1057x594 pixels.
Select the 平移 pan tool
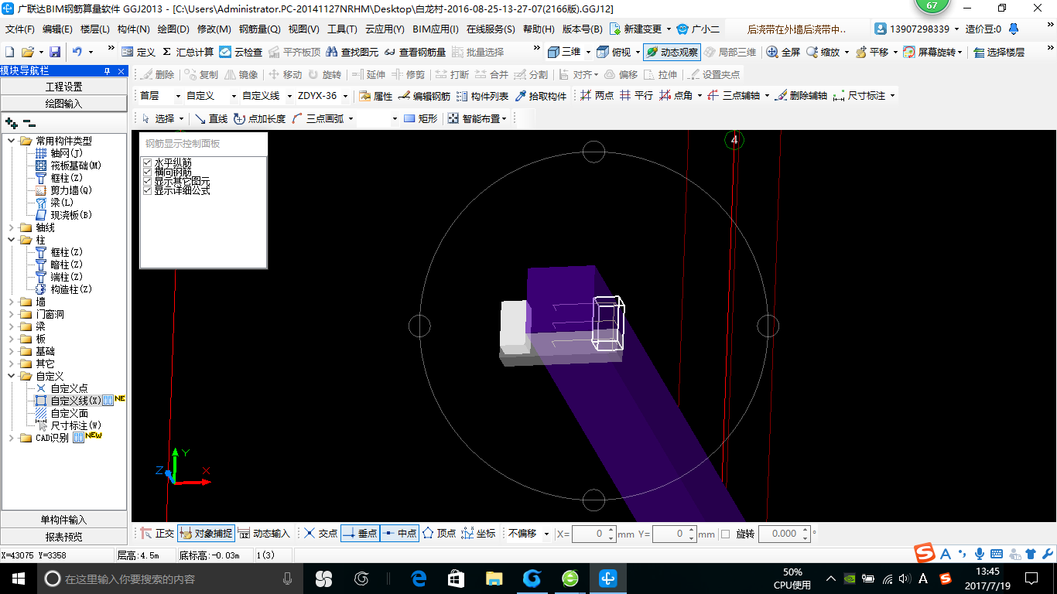[x=872, y=52]
